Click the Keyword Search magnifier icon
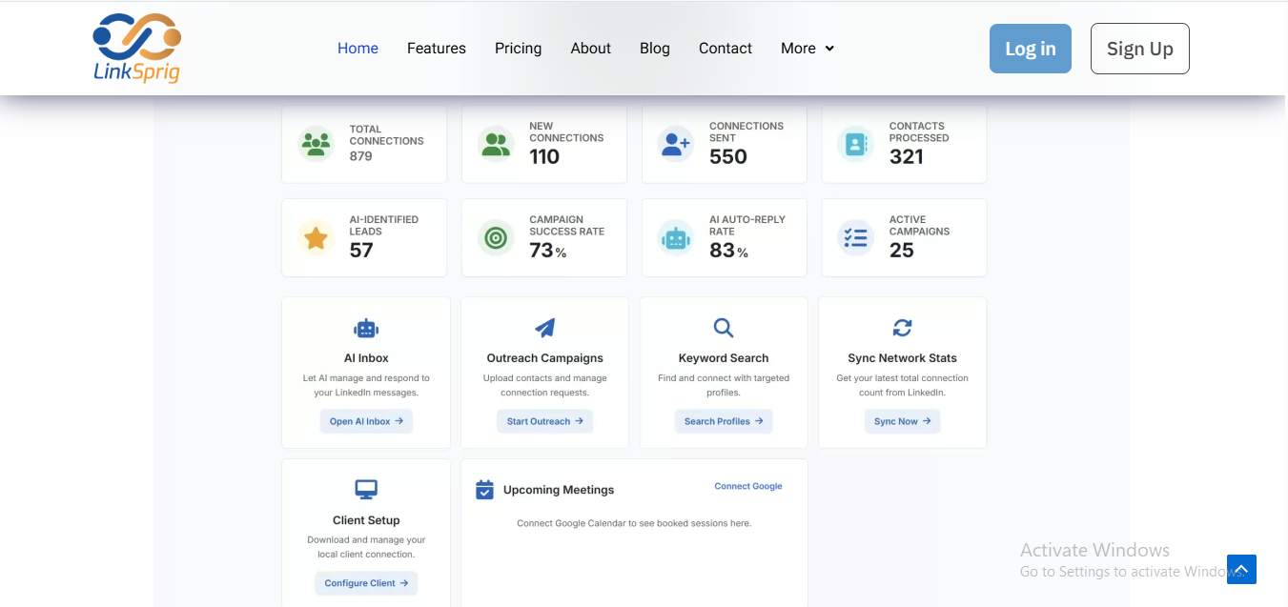1288x607 pixels. [724, 329]
